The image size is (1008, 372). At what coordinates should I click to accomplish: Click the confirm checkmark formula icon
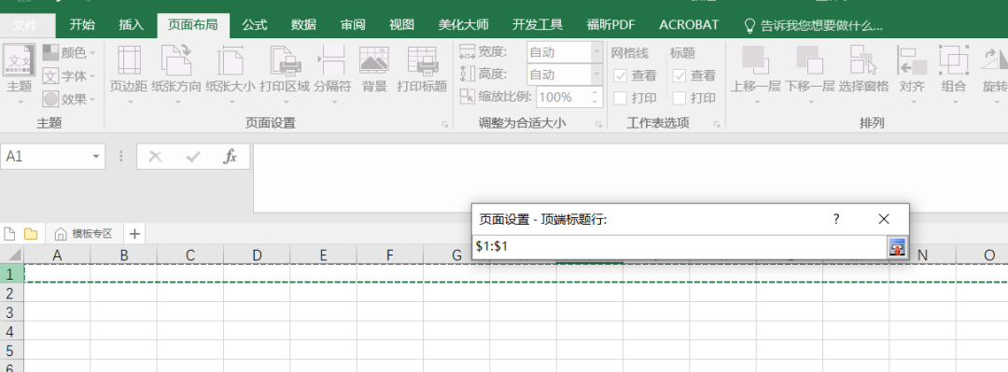(x=192, y=156)
